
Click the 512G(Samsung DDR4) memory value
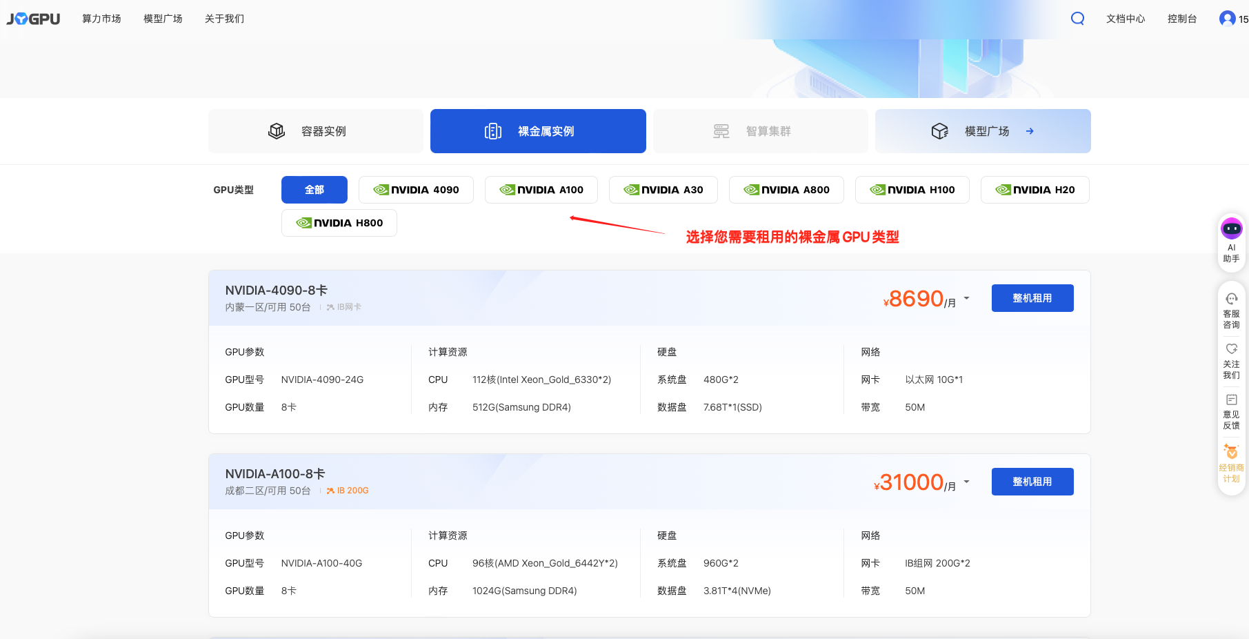pos(521,407)
